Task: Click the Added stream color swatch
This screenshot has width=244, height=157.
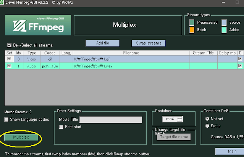Action: tap(224, 30)
